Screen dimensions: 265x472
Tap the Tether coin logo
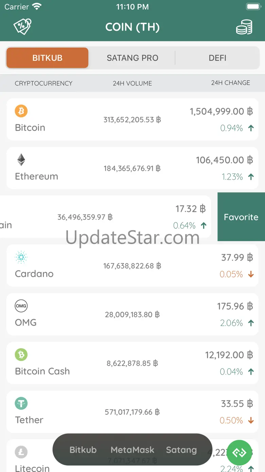coord(21,403)
